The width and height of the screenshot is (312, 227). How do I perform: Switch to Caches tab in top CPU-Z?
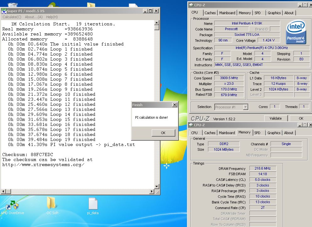(210, 13)
